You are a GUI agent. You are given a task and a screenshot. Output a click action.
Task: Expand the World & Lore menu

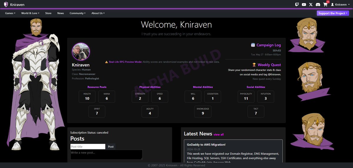coord(30,13)
